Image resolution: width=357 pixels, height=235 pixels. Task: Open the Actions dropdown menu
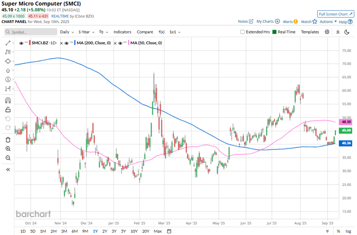328,22
